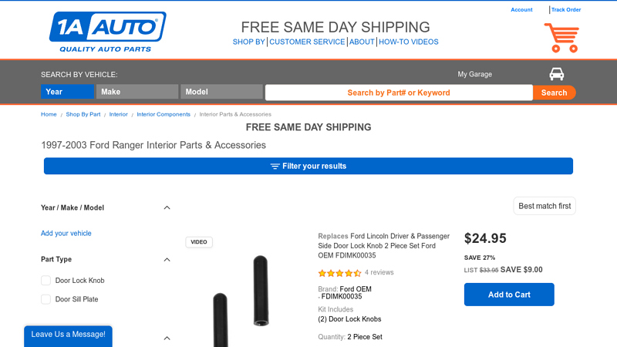Collapse the Part Type section

tap(167, 259)
